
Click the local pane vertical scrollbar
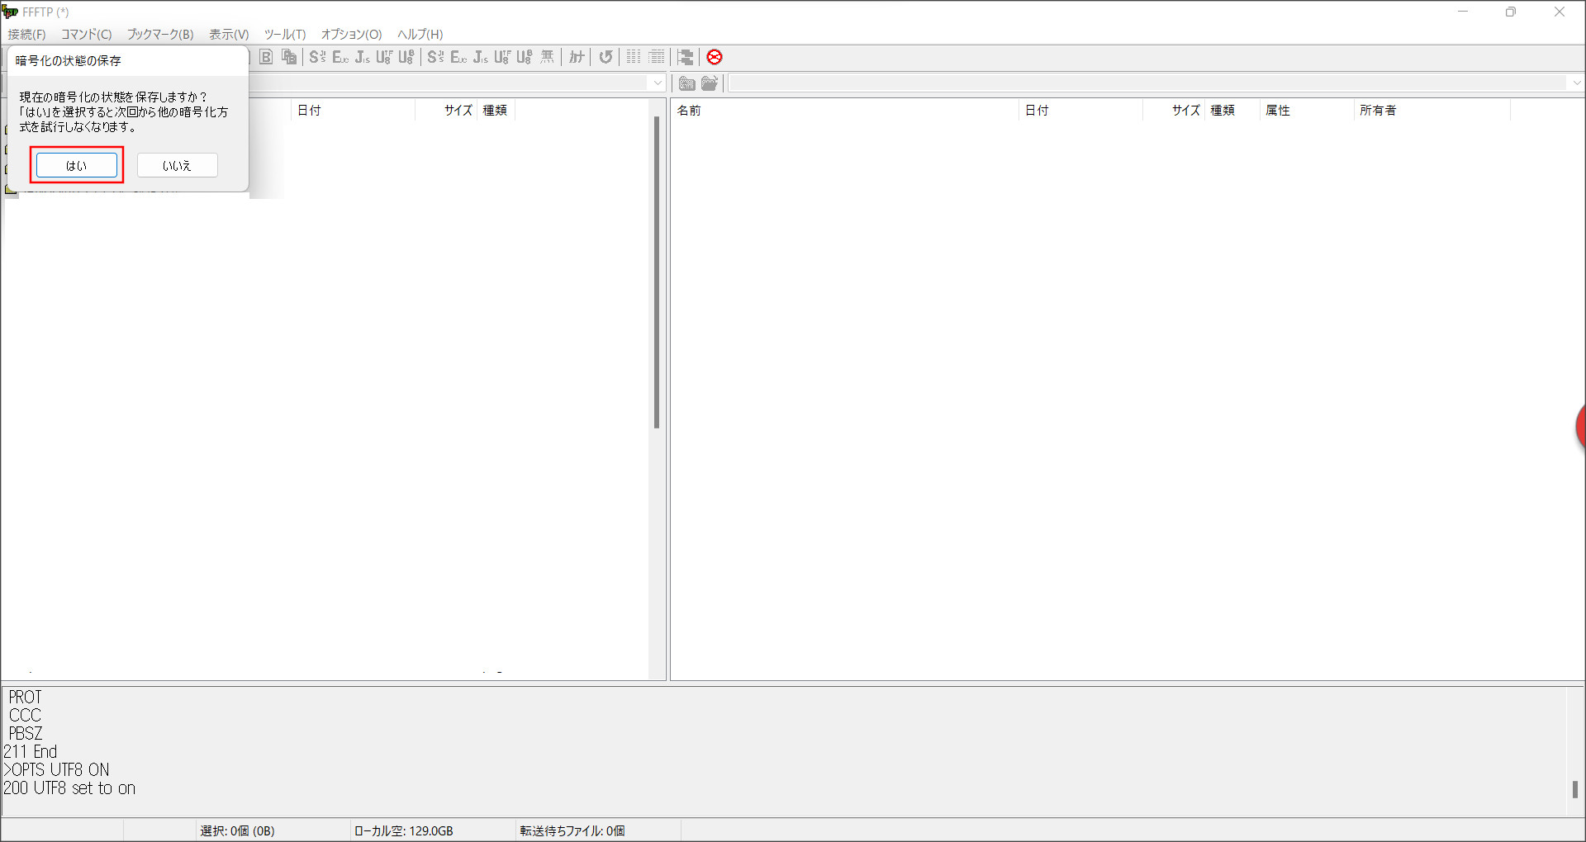[657, 272]
